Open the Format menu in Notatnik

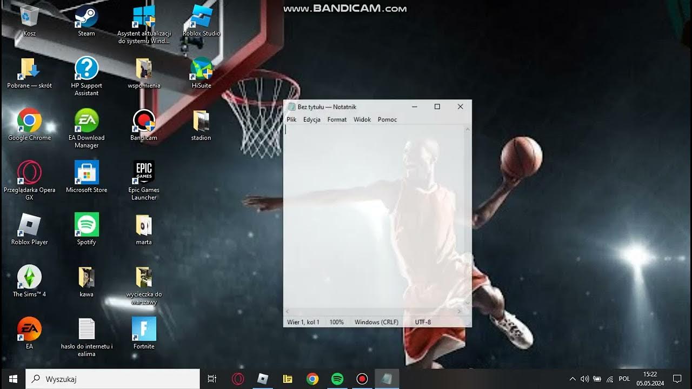tap(337, 119)
